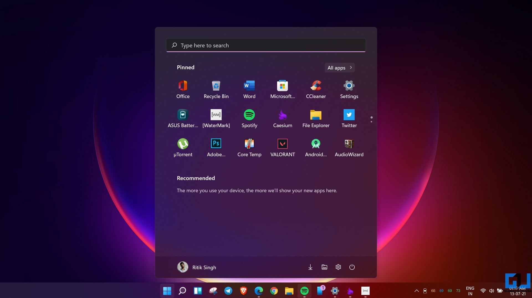Launch µTorrent from the pinned apps
Viewport: 532px width, 298px height.
pyautogui.click(x=183, y=148)
